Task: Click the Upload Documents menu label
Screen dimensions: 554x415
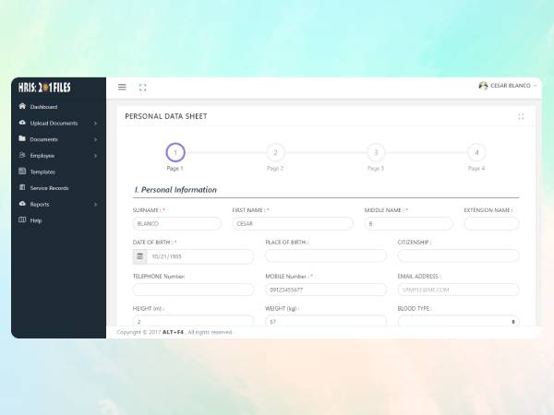Action: (x=54, y=124)
